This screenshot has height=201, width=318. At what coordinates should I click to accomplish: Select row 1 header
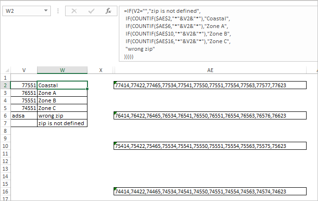[x=5, y=78]
